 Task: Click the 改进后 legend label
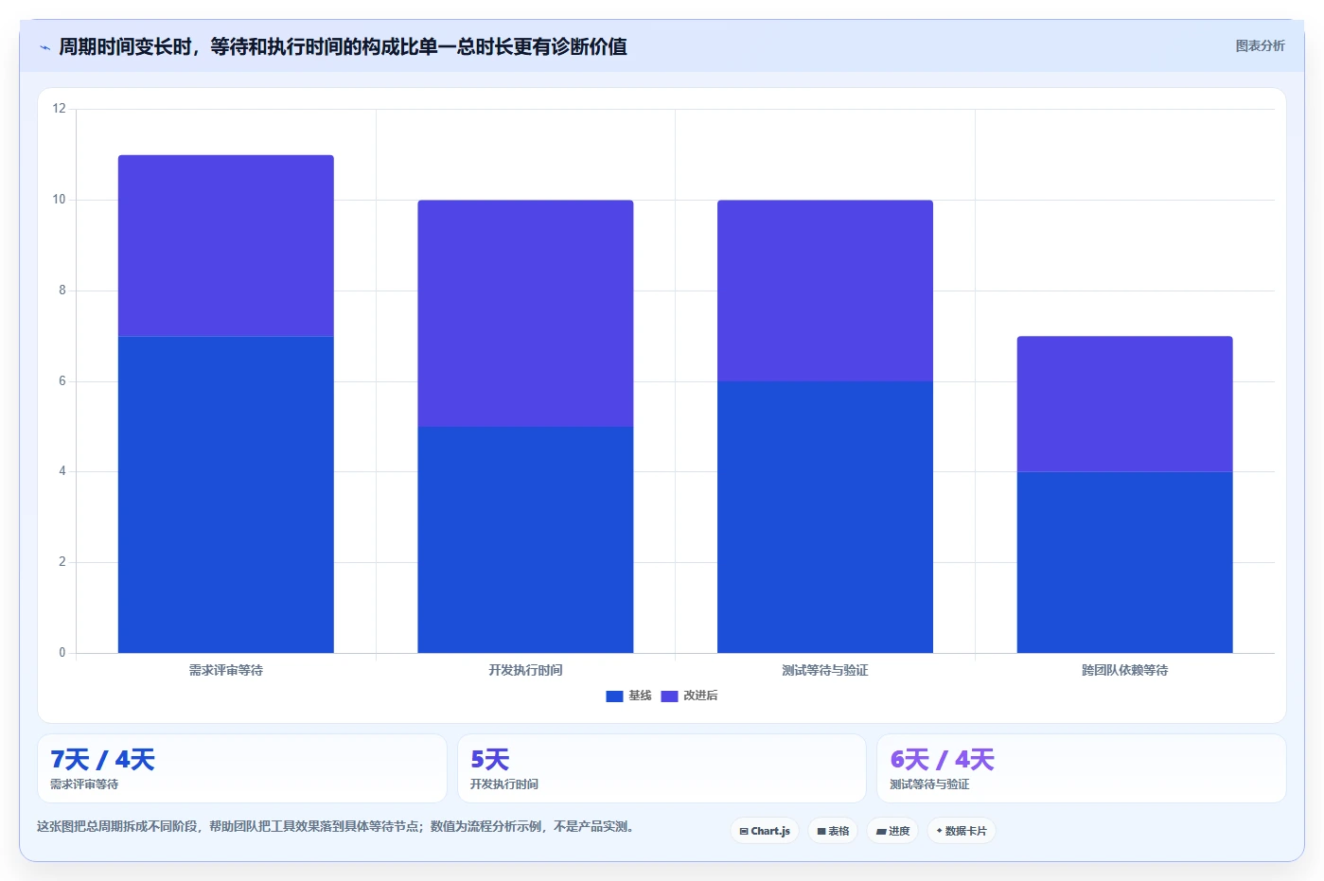tap(700, 696)
